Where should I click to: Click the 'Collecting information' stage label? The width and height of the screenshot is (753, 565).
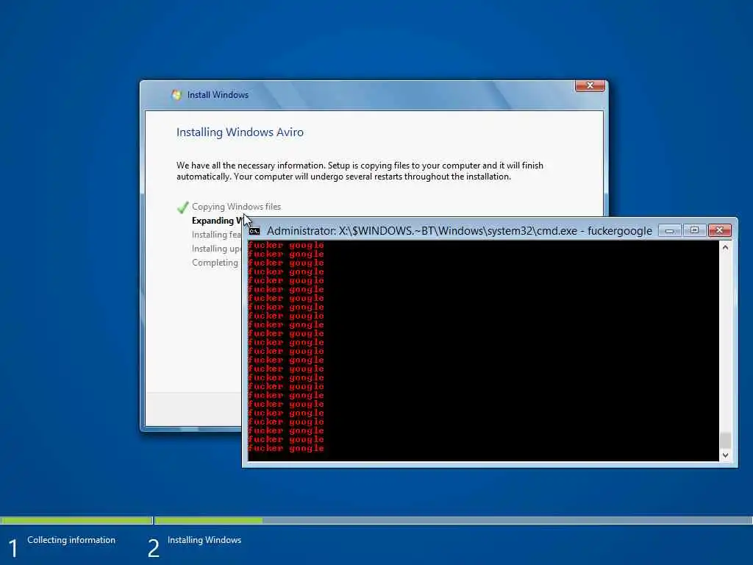pyautogui.click(x=71, y=540)
